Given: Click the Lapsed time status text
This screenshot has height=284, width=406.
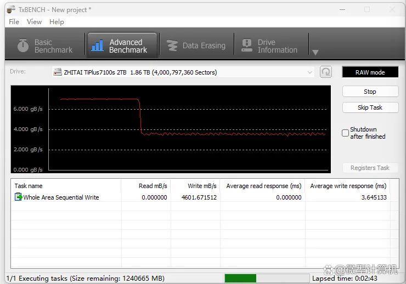Looking at the screenshot, I should pos(345,279).
